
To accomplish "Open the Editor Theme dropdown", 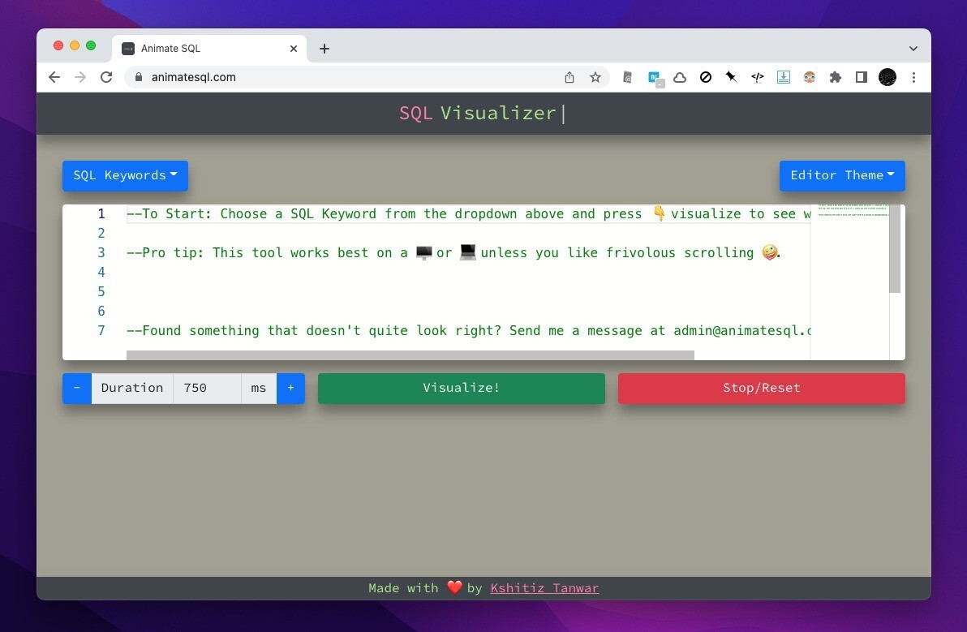I will [841, 175].
